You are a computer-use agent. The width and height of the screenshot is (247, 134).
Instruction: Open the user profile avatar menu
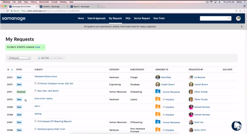click(238, 18)
